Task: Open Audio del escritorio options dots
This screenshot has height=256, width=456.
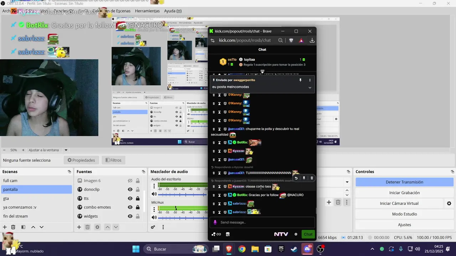Action: pos(154,186)
